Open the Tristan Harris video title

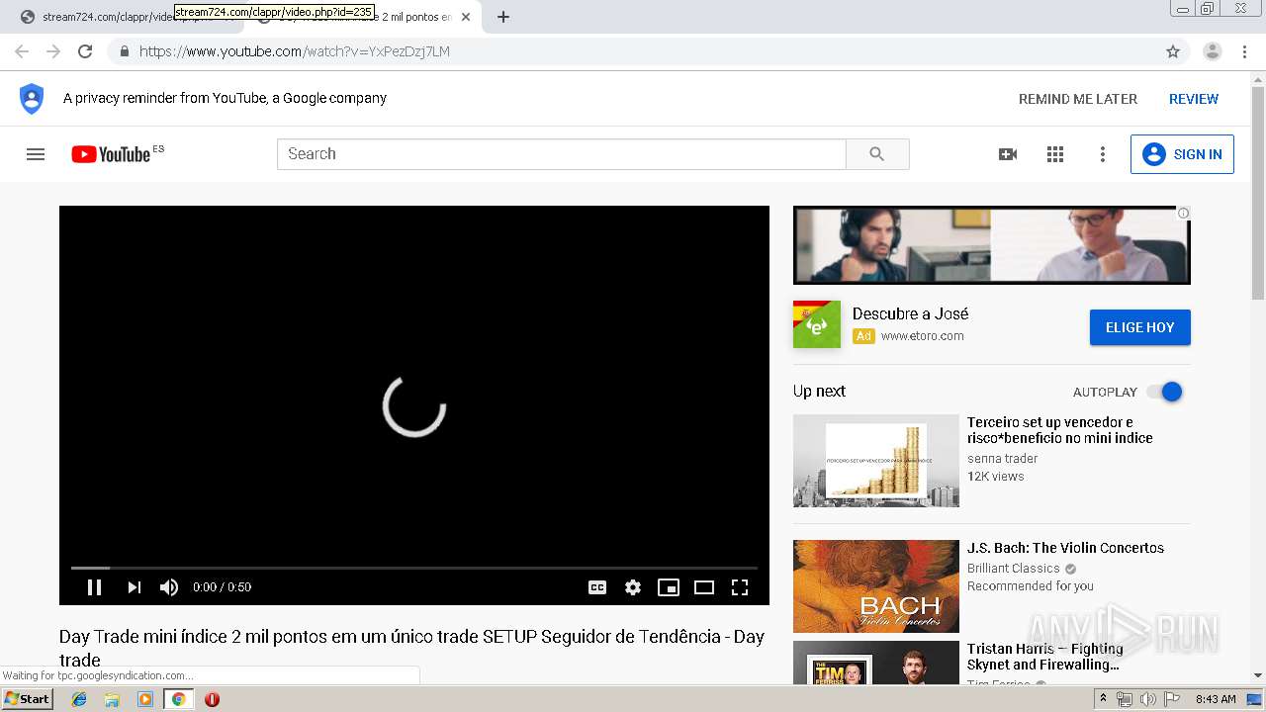coord(1045,657)
